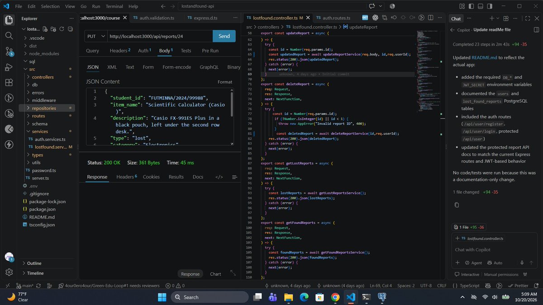Open Chrome from Windows taskbar
This screenshot has width=543, height=305.
pos(335,297)
